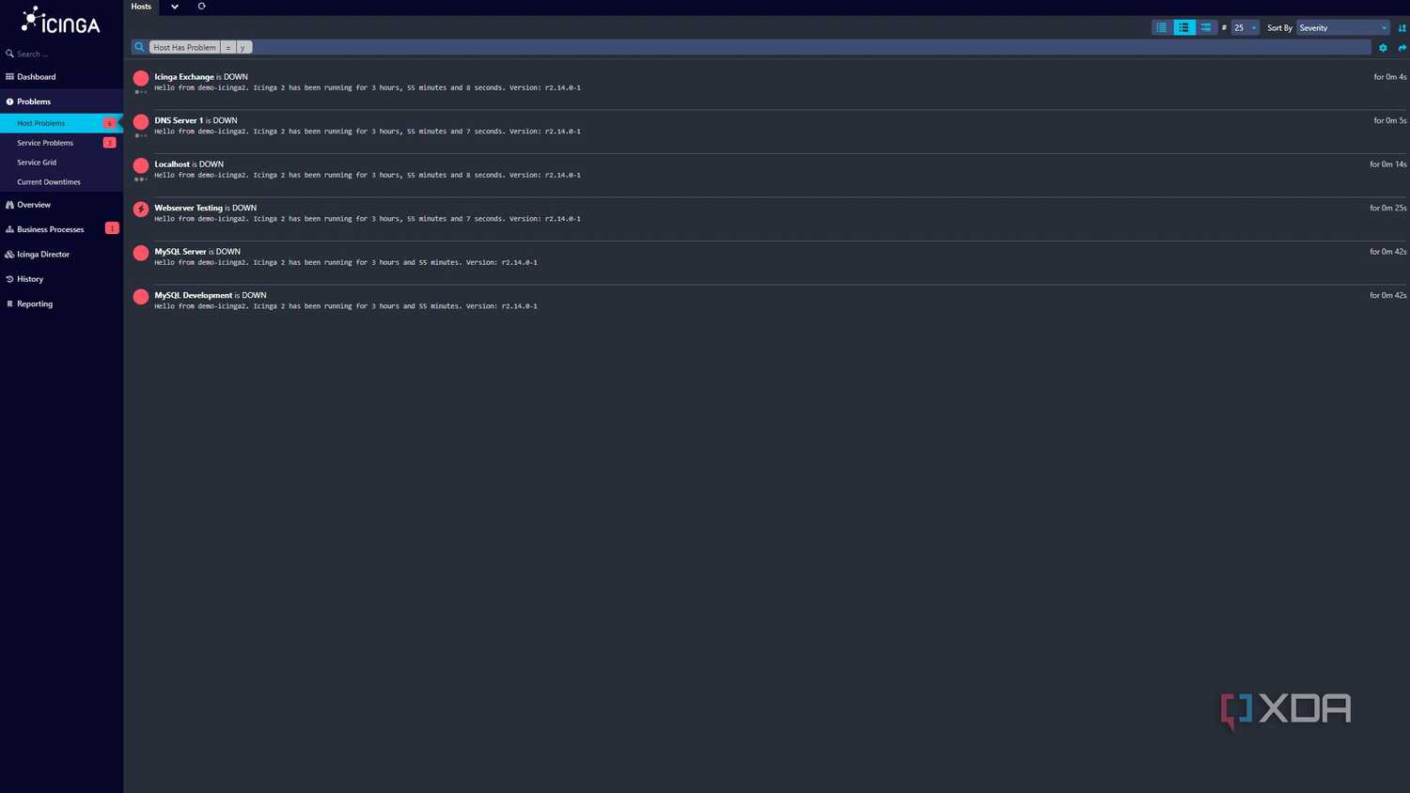Click the Host Has Problem filter term
Screen dimensions: 1410x793
click(184, 47)
